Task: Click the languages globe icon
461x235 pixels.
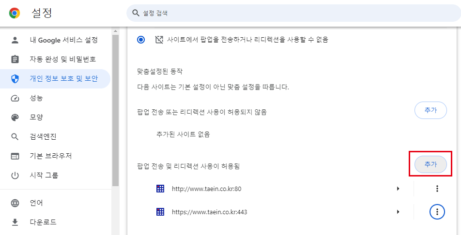Action: pos(15,203)
